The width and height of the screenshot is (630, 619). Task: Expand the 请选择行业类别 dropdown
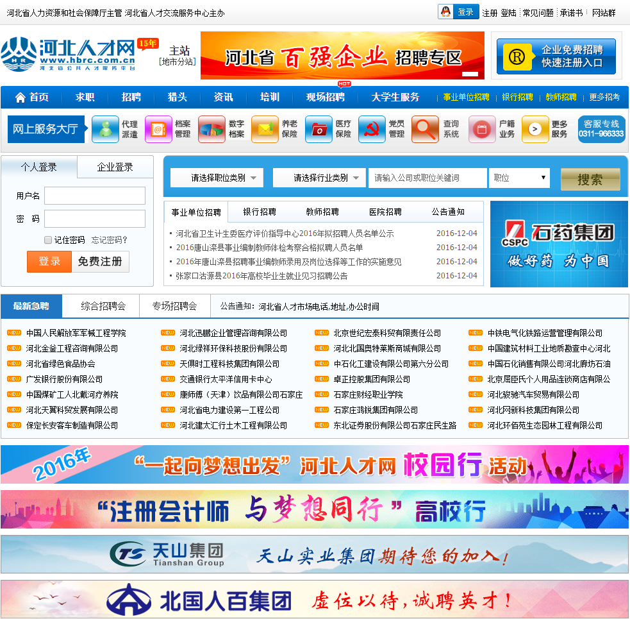[319, 178]
